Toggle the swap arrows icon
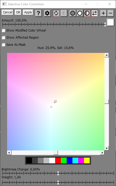The height and width of the screenshot is (186, 116). [94, 13]
